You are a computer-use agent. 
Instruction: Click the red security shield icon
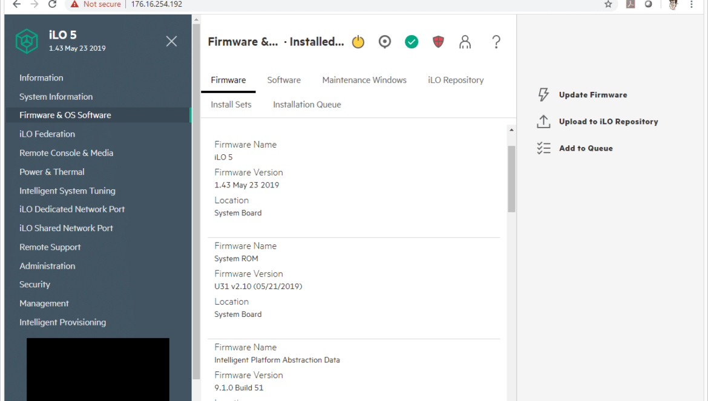[x=438, y=42]
